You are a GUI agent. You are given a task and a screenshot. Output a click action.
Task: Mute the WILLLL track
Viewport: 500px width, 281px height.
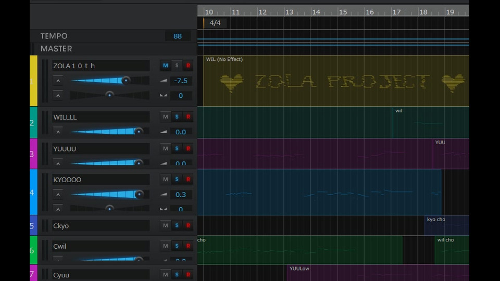165,117
